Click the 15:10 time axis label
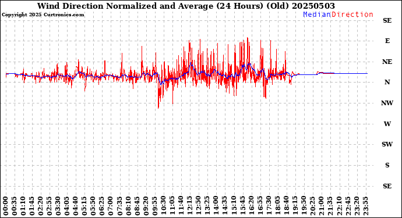Viewport: 402px width, 218px height. [233, 206]
